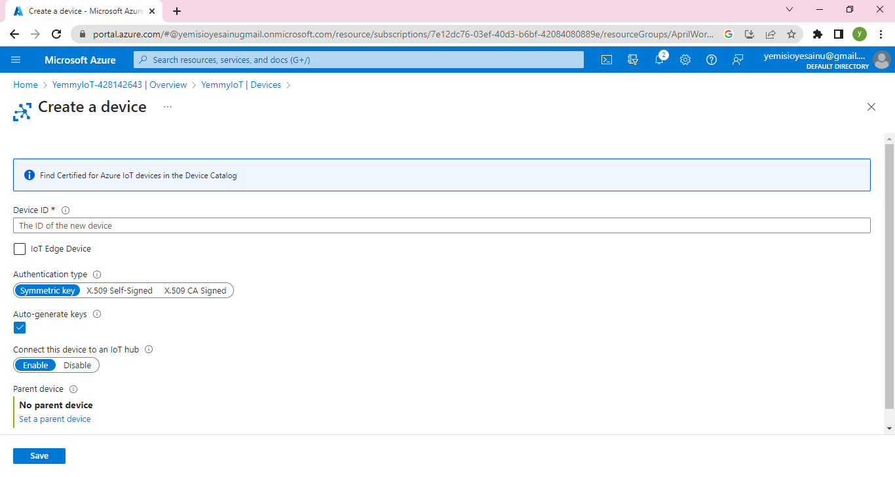Image resolution: width=895 pixels, height=477 pixels.
Task: Select Symmetric key authentication
Action: 47,290
